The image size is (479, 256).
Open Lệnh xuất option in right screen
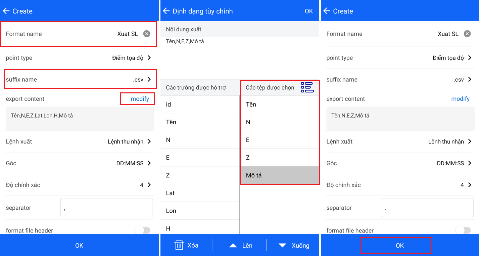click(x=400, y=141)
